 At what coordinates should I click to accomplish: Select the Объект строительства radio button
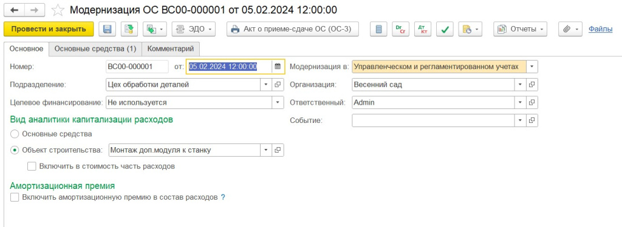(x=15, y=150)
